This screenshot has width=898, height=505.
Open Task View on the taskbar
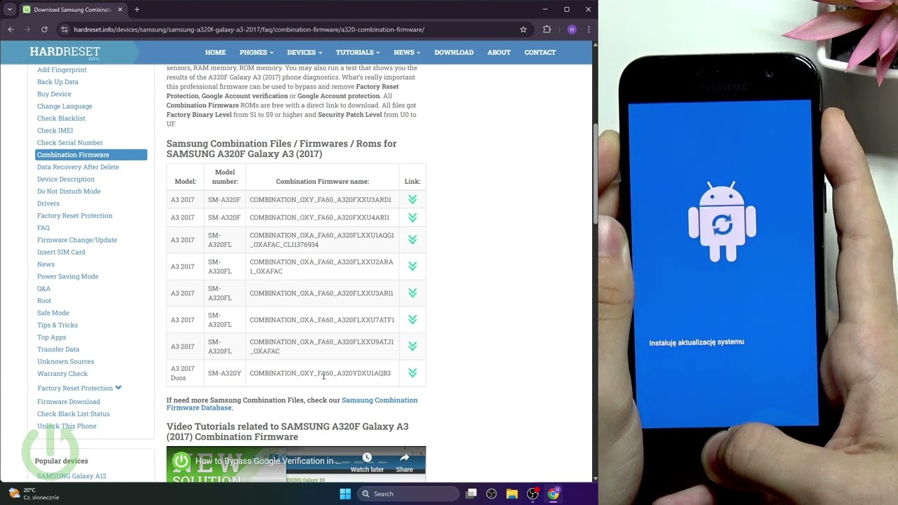click(471, 494)
